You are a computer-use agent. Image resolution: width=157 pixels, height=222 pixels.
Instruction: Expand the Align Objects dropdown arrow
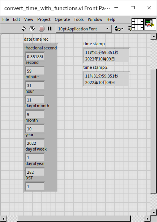122,29
